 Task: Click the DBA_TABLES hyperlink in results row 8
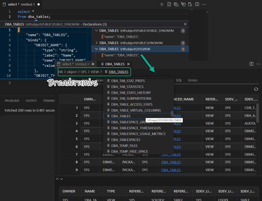tap(171, 162)
